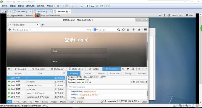
Task: Click the GNOME Bluetooth status icon
Action: point(164,15)
